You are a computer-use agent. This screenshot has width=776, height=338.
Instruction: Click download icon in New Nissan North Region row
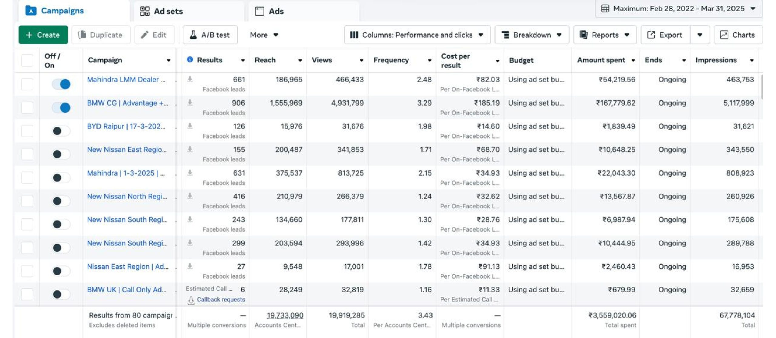(190, 196)
